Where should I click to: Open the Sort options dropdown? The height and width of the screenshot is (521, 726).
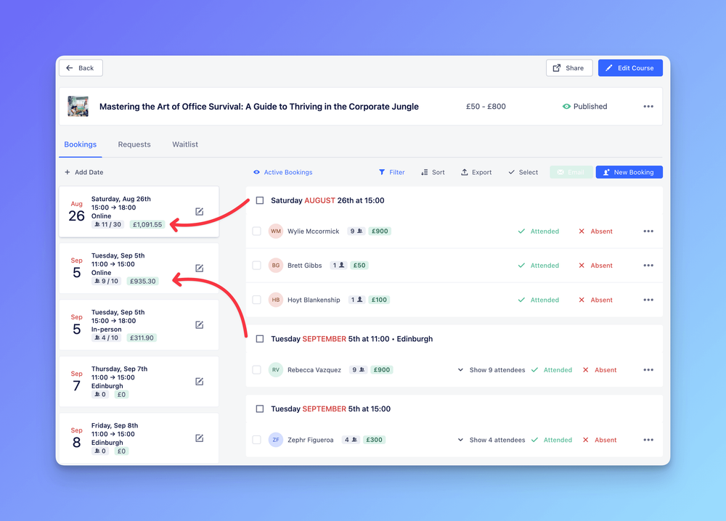click(433, 173)
